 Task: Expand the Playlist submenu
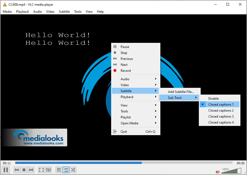(x=136, y=117)
